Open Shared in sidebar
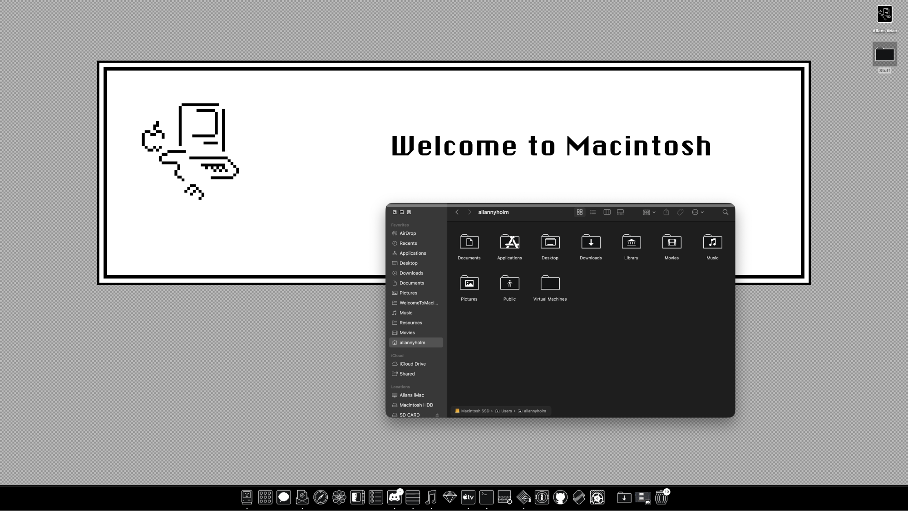 pos(416,374)
